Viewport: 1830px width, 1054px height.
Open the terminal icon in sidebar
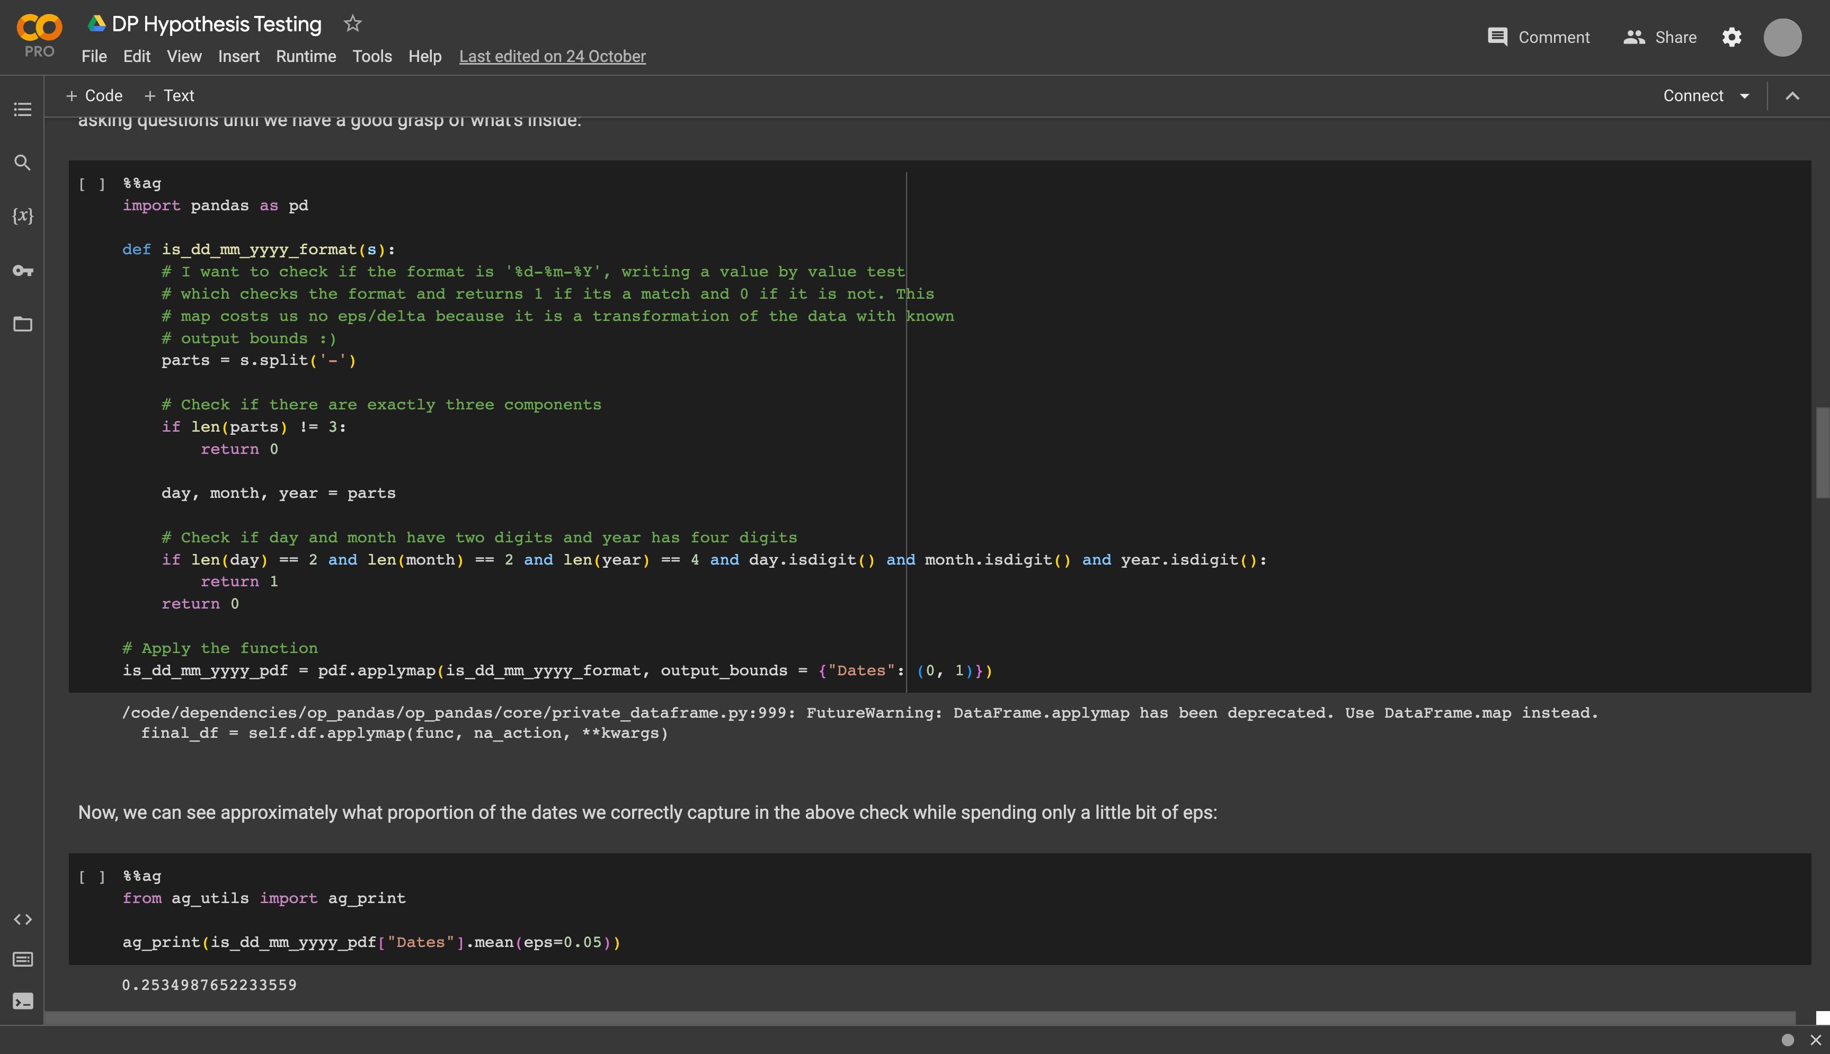click(22, 1001)
